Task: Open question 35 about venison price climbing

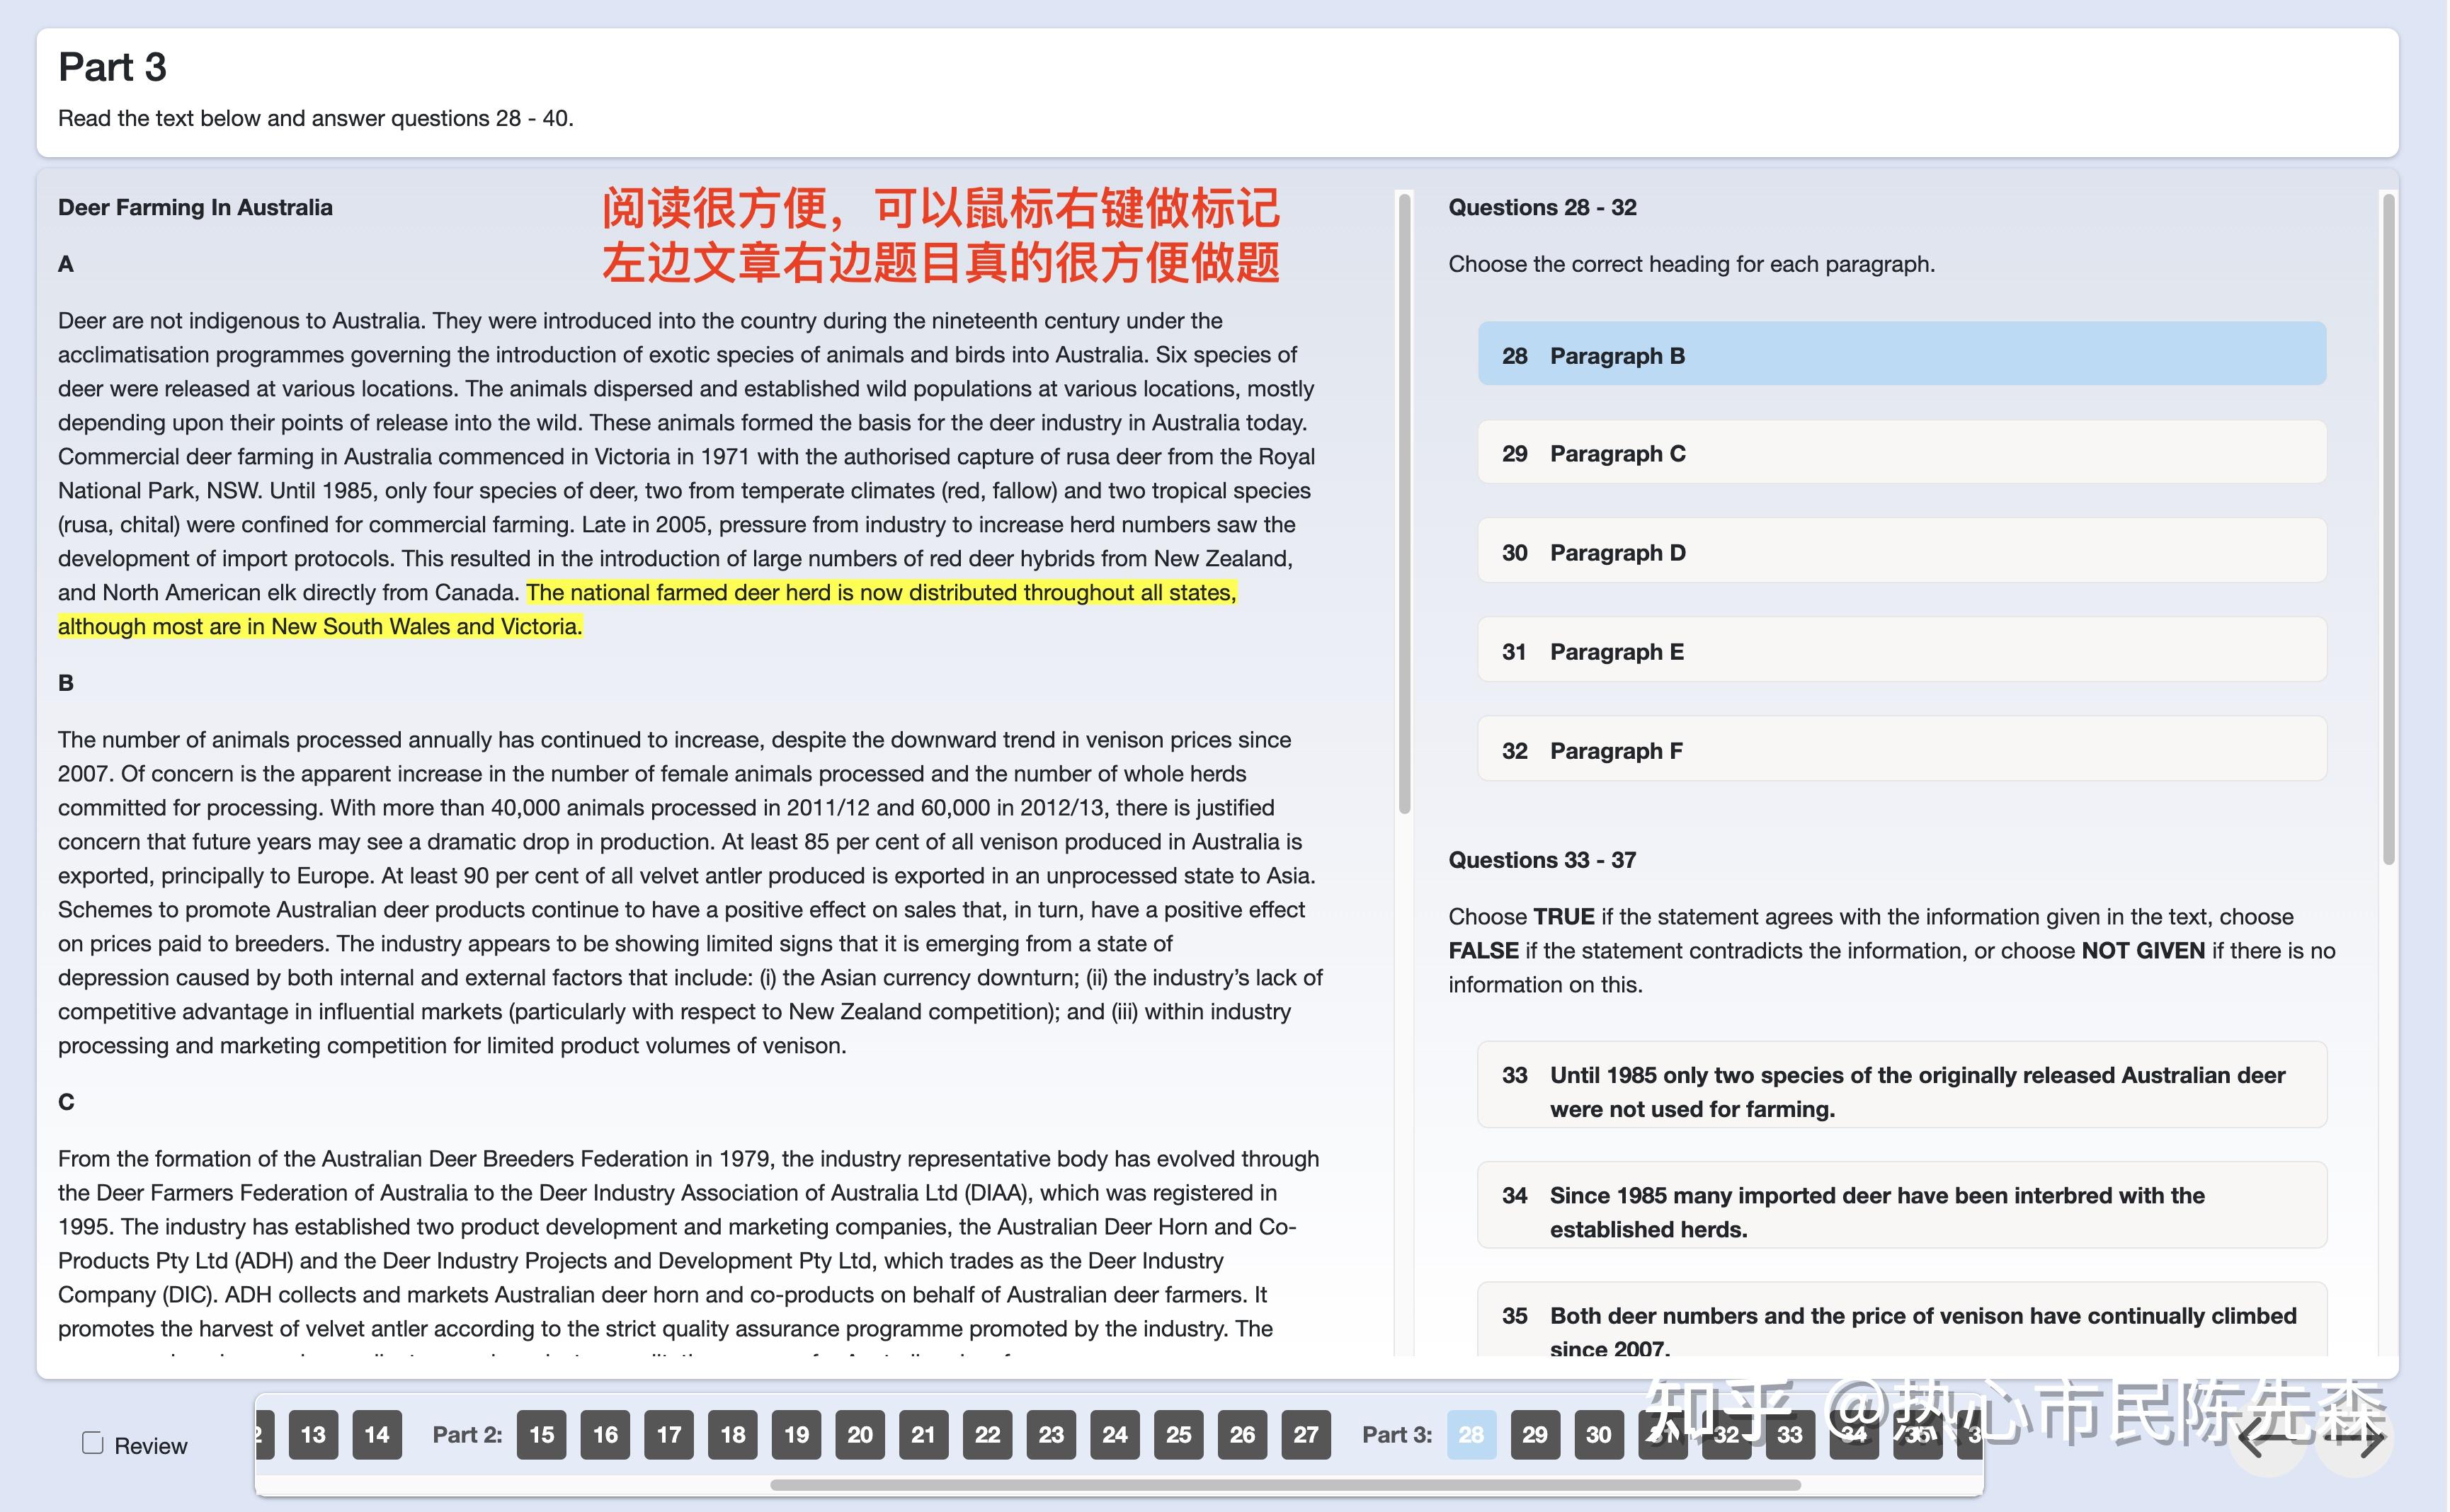Action: 1902,1320
